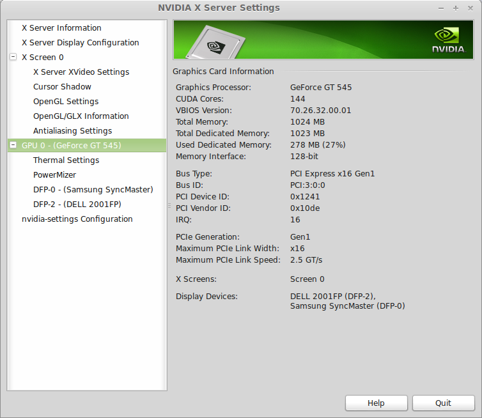
Task: Click Used Dedicated Memory 278 MB (27%)
Action: point(318,144)
